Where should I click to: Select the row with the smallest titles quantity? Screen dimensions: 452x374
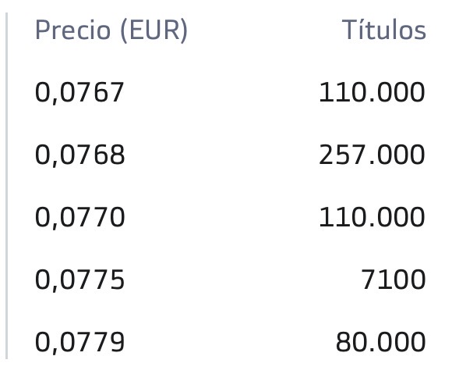tap(230, 280)
